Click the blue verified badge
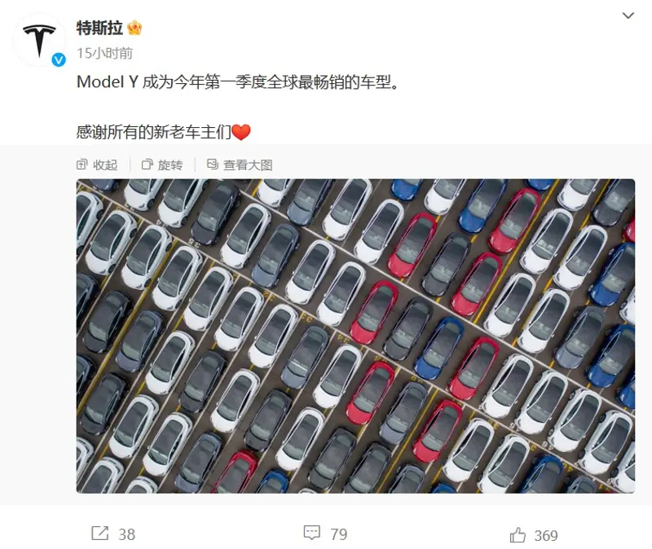The image size is (652, 549). click(59, 59)
